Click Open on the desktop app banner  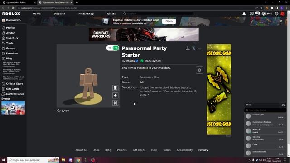(x=169, y=21)
